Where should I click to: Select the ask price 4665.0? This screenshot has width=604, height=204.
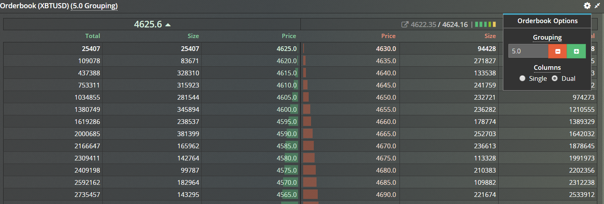pyautogui.click(x=386, y=134)
